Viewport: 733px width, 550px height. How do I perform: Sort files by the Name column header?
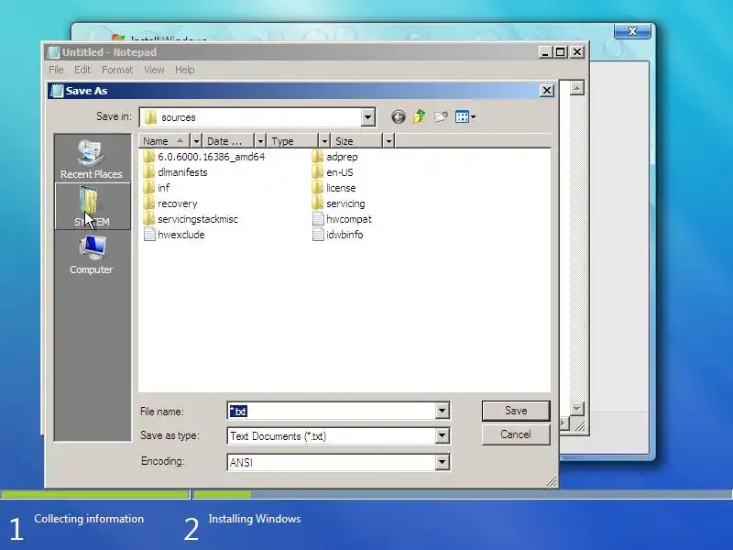point(165,141)
